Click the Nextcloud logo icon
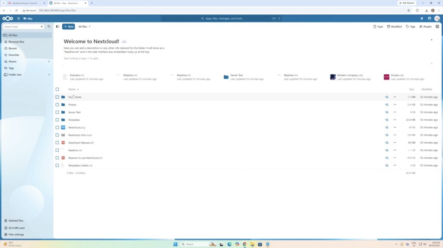Image resolution: width=443 pixels, height=248 pixels. pos(8,18)
